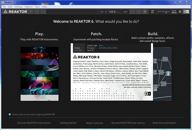Viewport: 192px width, 130px height.
Task: Click the Play instruments thumbnail
Action: [x=39, y=74]
